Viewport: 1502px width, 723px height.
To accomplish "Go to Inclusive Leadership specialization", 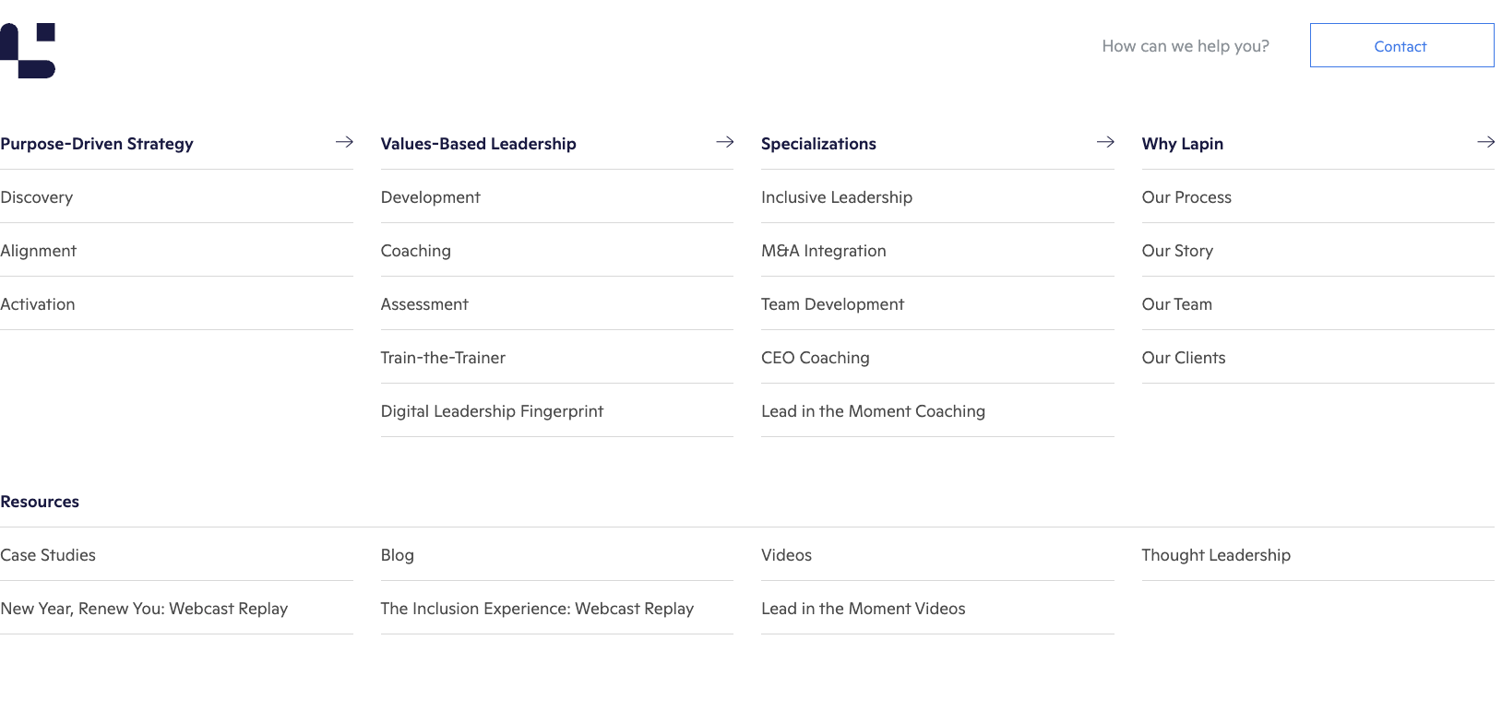I will (x=837, y=197).
